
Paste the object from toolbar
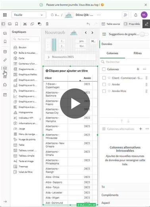(40, 24)
